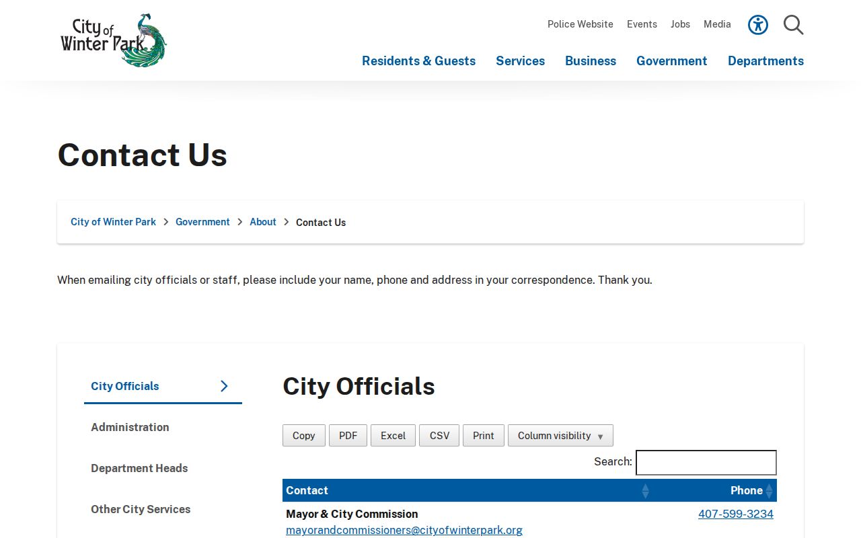This screenshot has width=861, height=538.
Task: Open the Media link
Action: 717,24
